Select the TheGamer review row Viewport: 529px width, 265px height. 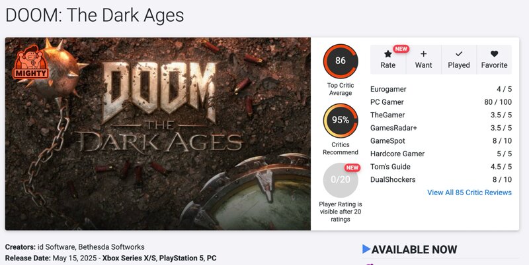pyautogui.click(x=441, y=115)
